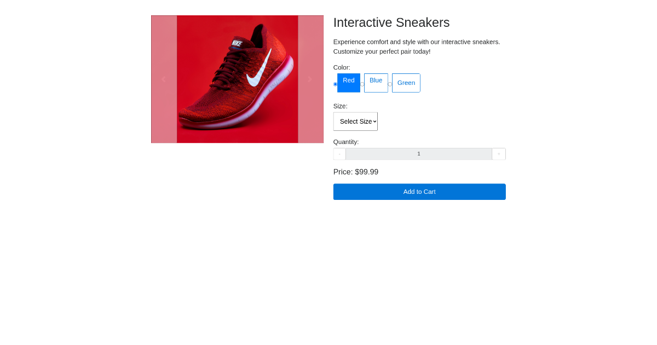
Task: Select the Blue color radio button
Action: click(x=362, y=84)
